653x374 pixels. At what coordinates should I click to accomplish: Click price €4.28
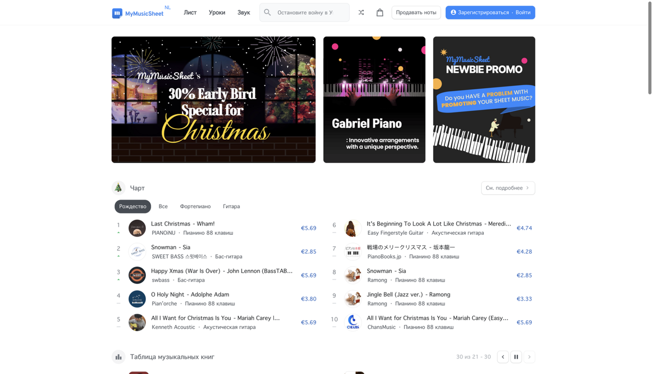[x=524, y=252]
